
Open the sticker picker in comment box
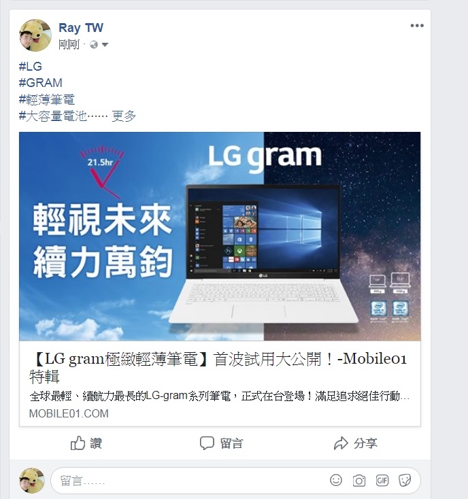coord(405,480)
